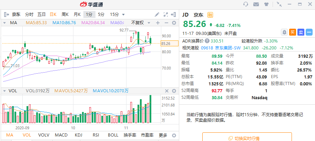Click the 71.03 low point annotation
The height and width of the screenshot is (141, 315).
[x=15, y=66]
